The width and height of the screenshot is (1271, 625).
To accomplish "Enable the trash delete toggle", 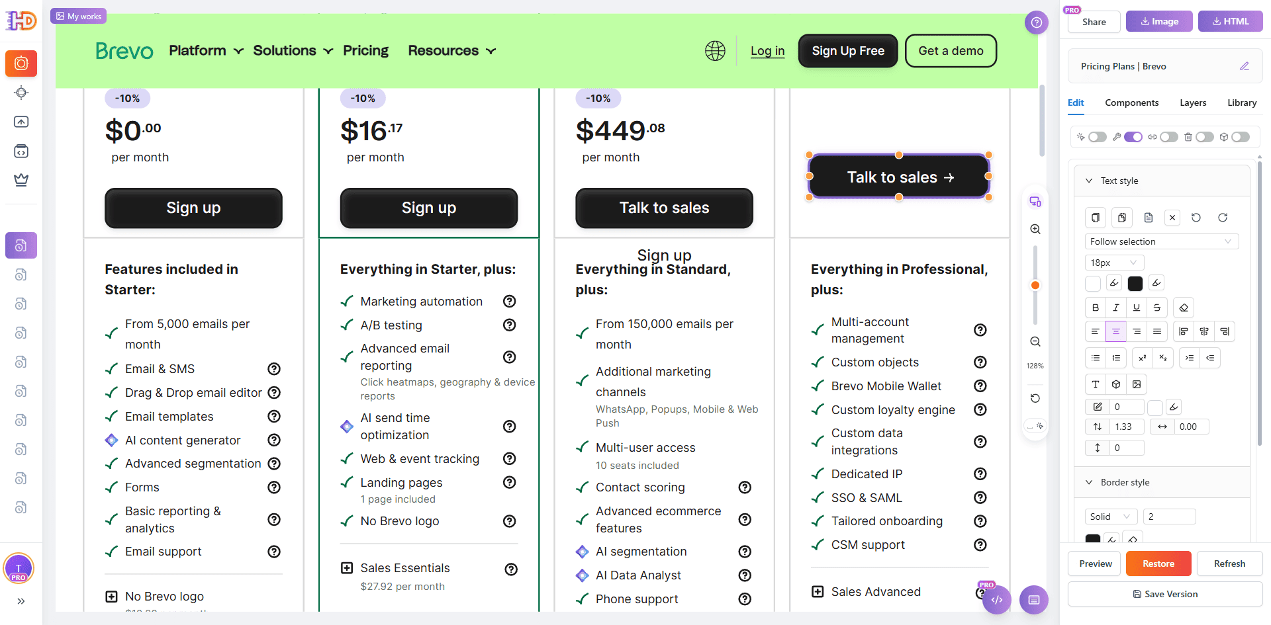I will tap(1204, 137).
